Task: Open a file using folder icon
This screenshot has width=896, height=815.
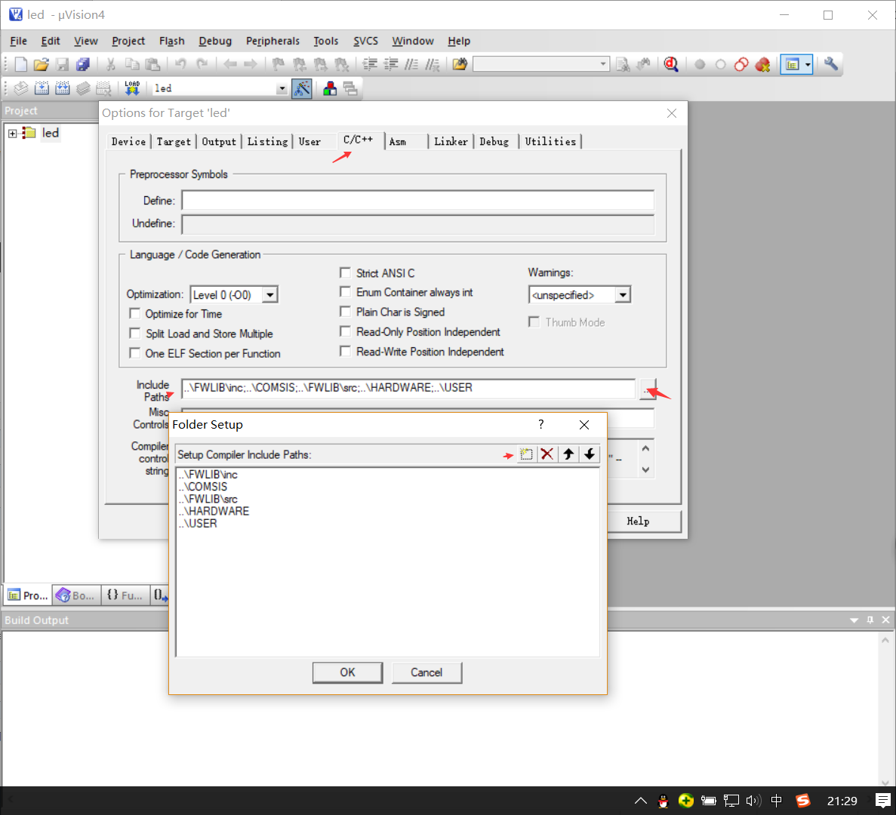Action: click(x=41, y=65)
